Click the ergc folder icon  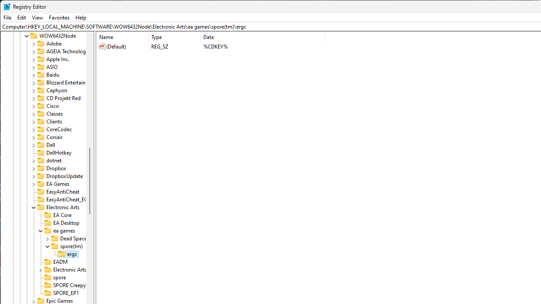coord(62,254)
